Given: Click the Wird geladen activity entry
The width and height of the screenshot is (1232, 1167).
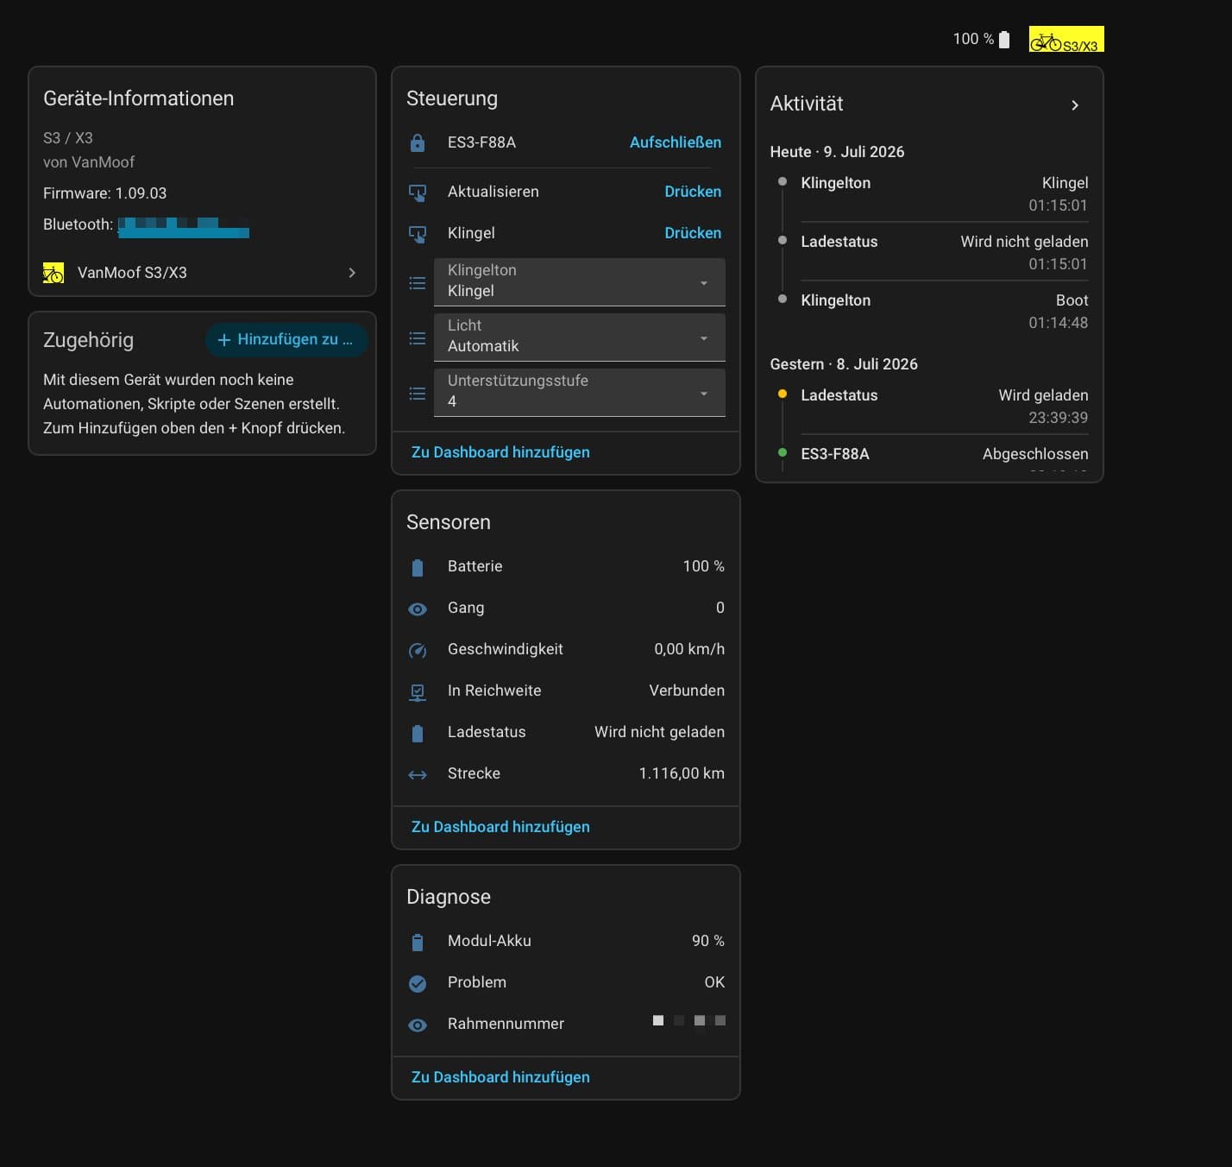Looking at the screenshot, I should tap(945, 406).
